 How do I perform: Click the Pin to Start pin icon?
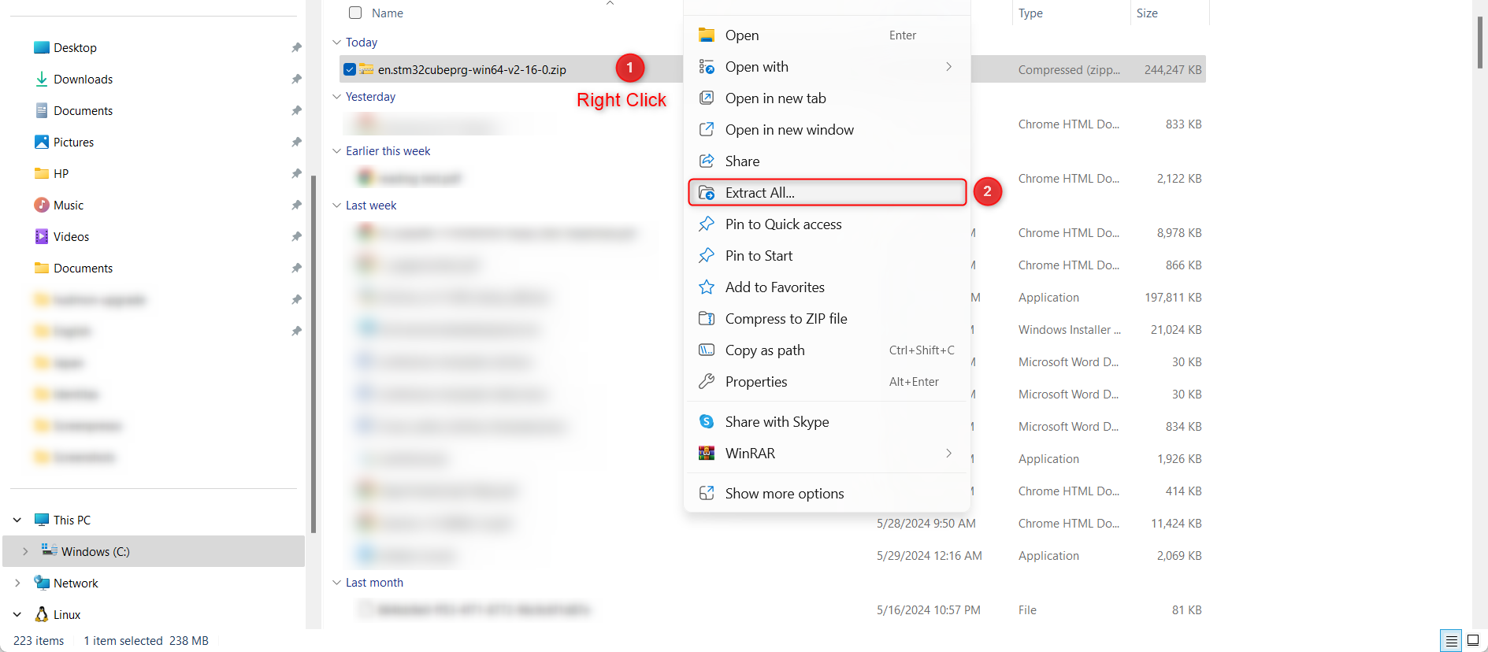click(x=707, y=256)
